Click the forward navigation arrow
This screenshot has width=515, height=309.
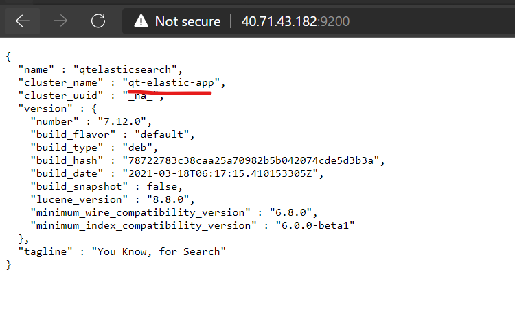point(60,21)
